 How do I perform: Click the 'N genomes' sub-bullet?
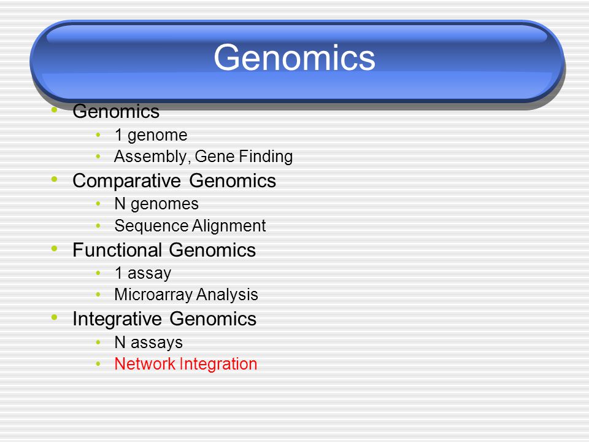pyautogui.click(x=156, y=204)
